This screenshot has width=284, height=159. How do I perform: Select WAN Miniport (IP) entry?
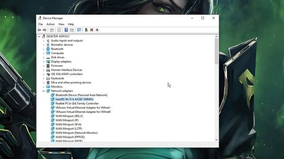click(x=67, y=120)
